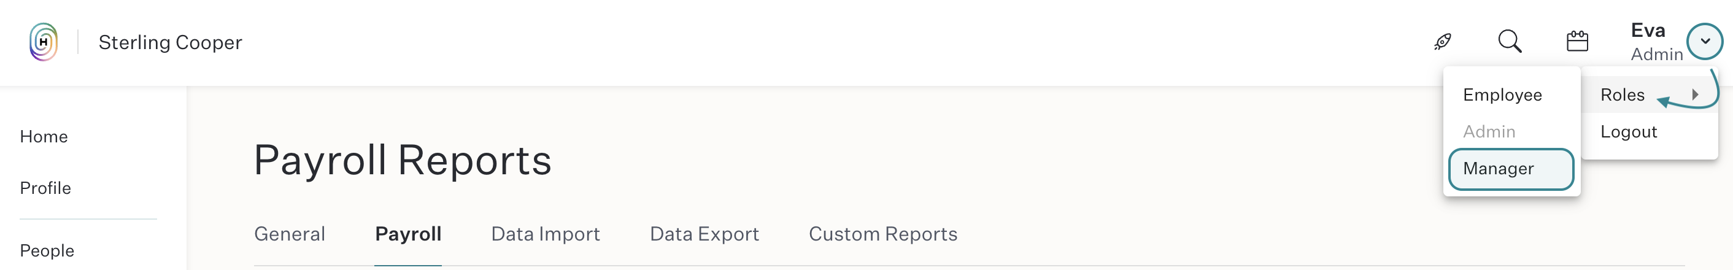1733x270 pixels.
Task: Open Profile in the sidebar
Action: tap(45, 188)
